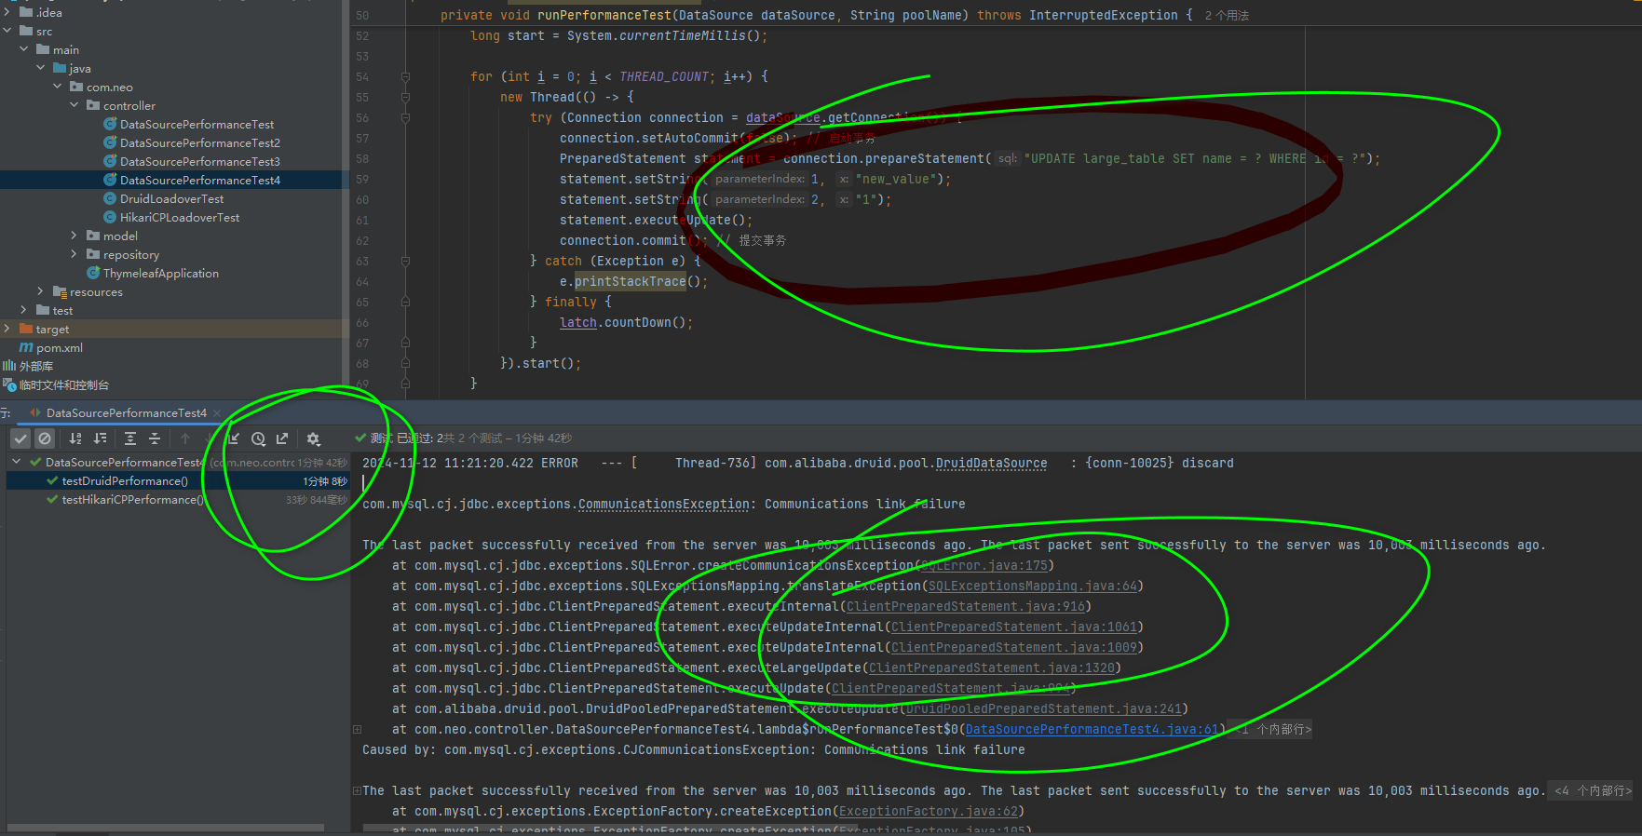This screenshot has width=1642, height=836.
Task: Click the resources folder icon
Action: click(60, 291)
